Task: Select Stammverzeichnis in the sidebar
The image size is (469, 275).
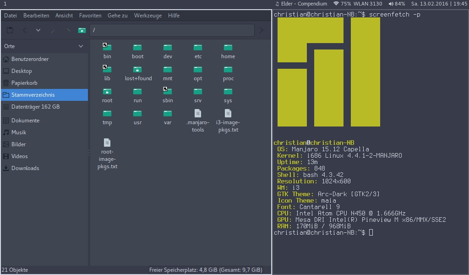Action: (44, 95)
